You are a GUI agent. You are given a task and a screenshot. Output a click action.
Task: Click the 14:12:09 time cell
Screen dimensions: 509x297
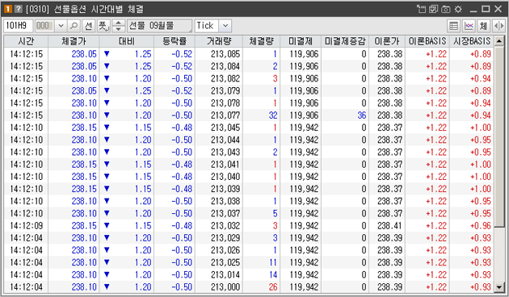coord(26,226)
